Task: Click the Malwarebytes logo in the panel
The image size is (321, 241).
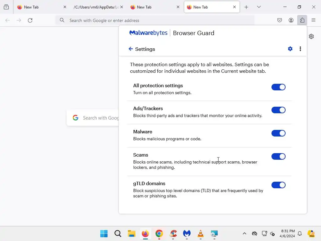Action: pos(148,33)
